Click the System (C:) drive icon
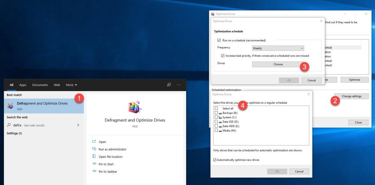This screenshot has height=185, width=375. coord(220,117)
